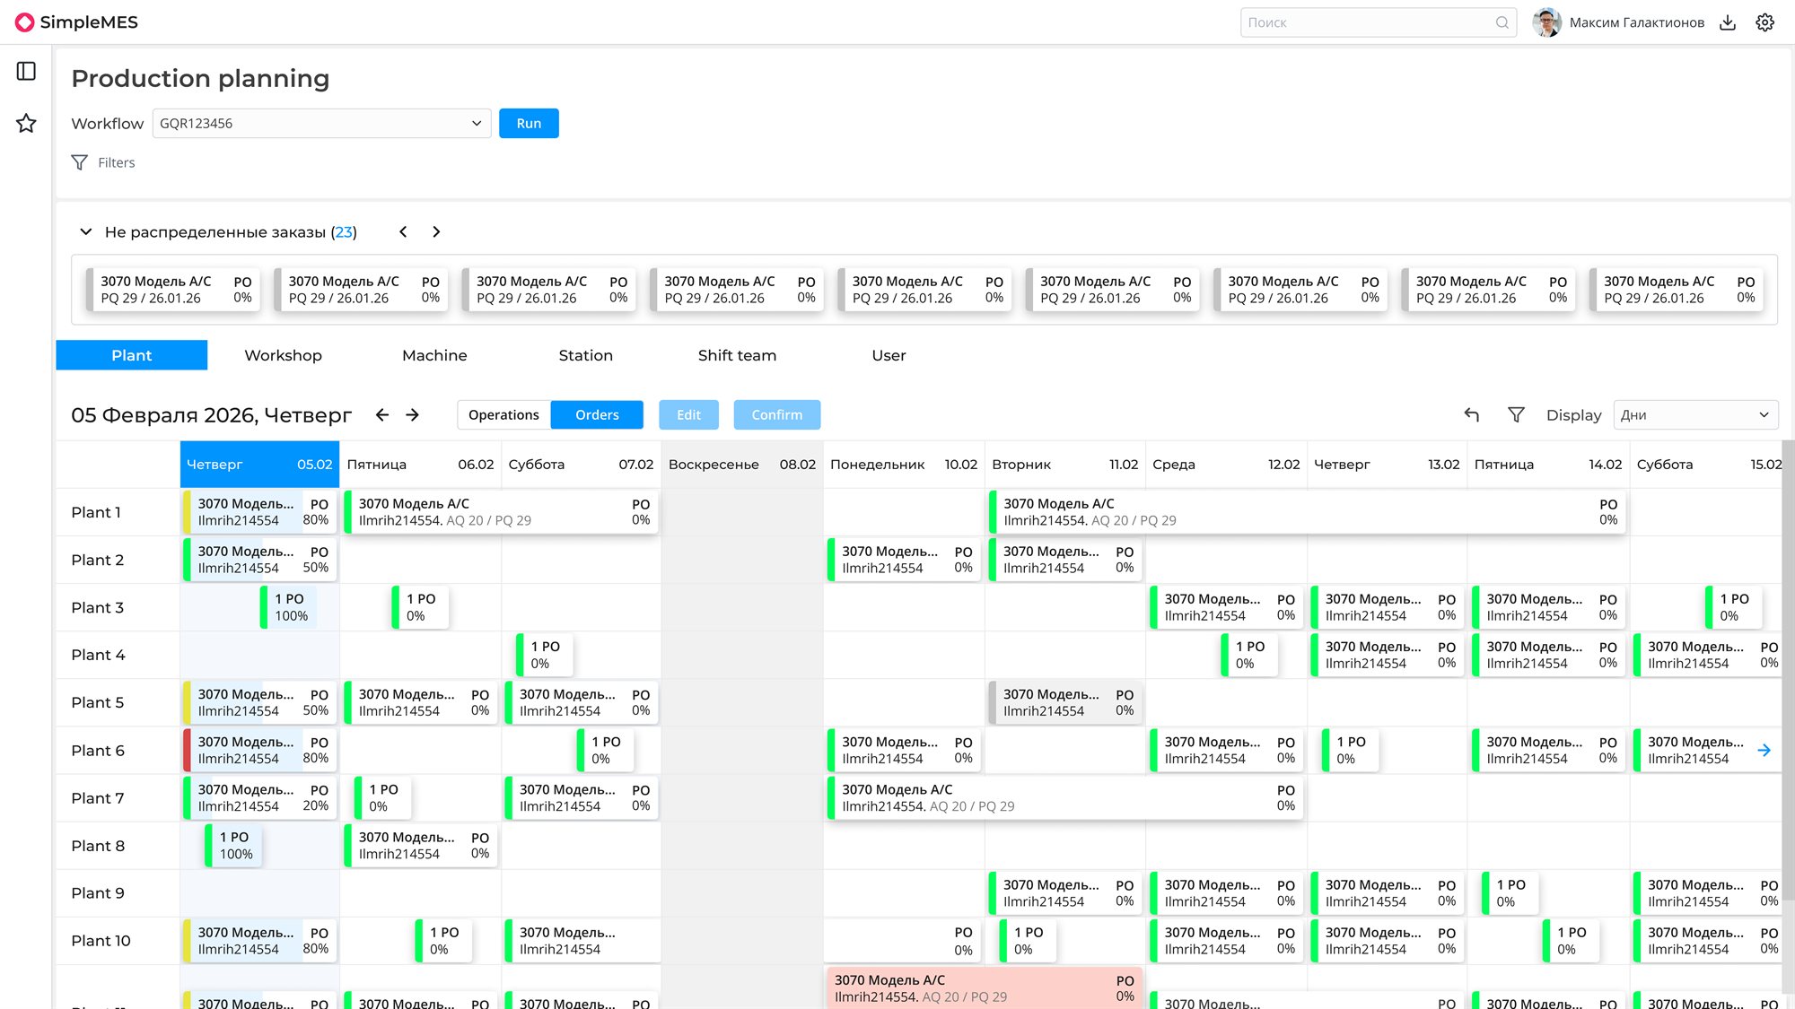1795x1009 pixels.
Task: Switch view toggle to Operations
Action: 503,414
